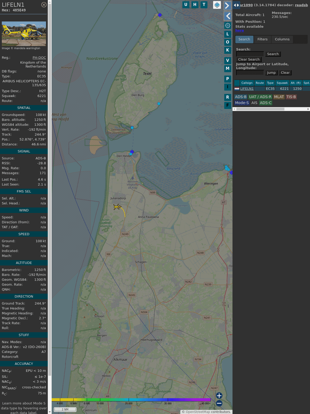The width and height of the screenshot is (310, 414).
Task: Click the helicopter photo thumbnail
Action: [x=24, y=34]
